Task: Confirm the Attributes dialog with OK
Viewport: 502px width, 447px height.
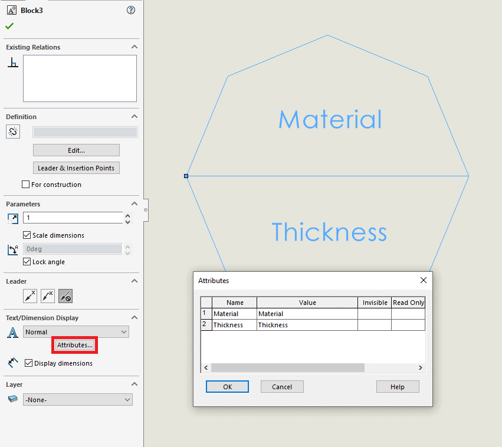Action: click(227, 386)
